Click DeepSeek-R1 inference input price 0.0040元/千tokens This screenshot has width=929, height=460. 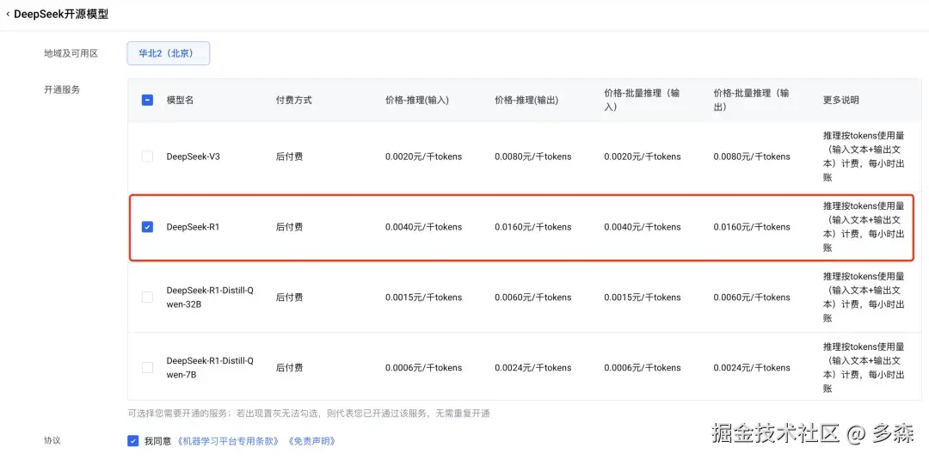(x=423, y=227)
